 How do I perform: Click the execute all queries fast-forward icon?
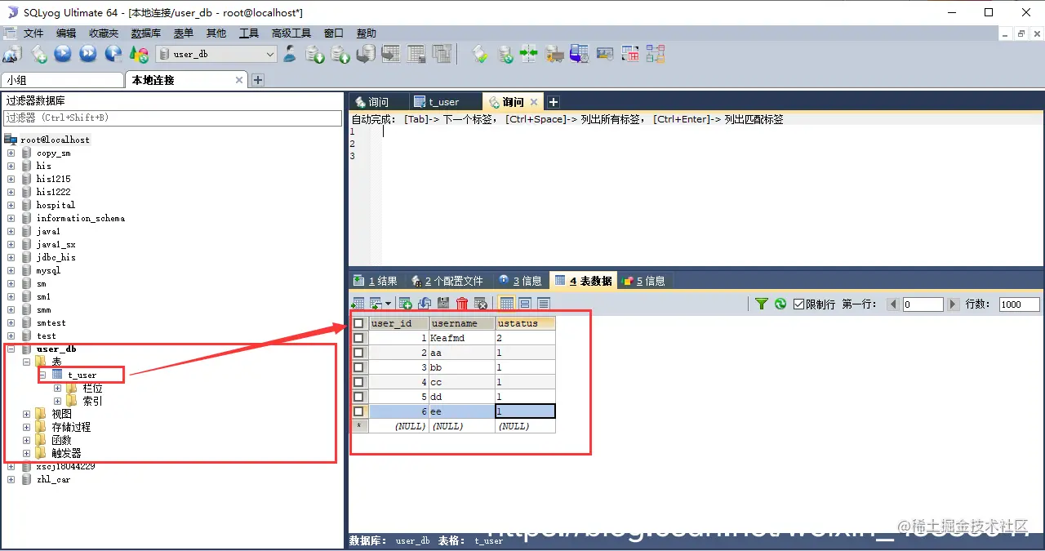tap(88, 54)
